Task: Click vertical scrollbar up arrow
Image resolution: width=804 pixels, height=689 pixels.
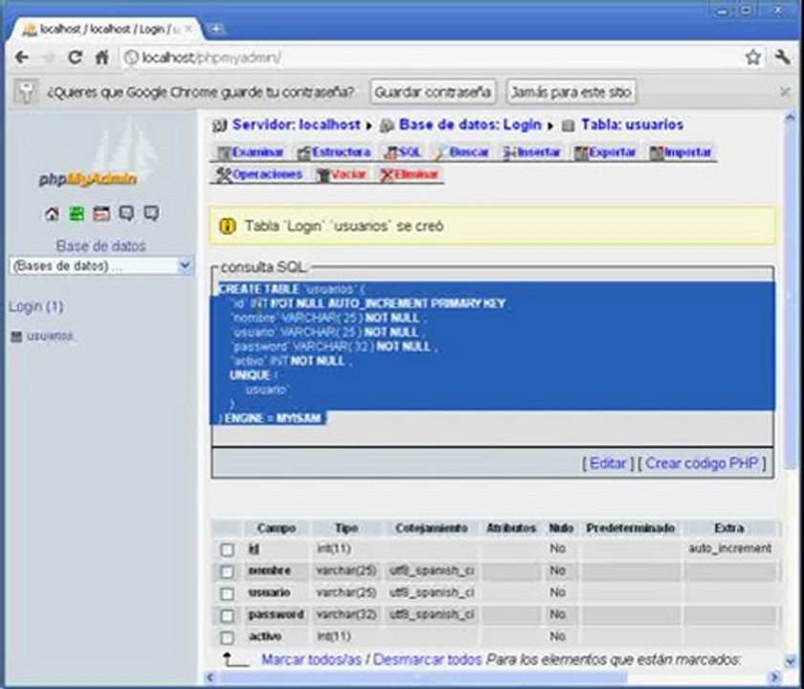Action: (790, 119)
